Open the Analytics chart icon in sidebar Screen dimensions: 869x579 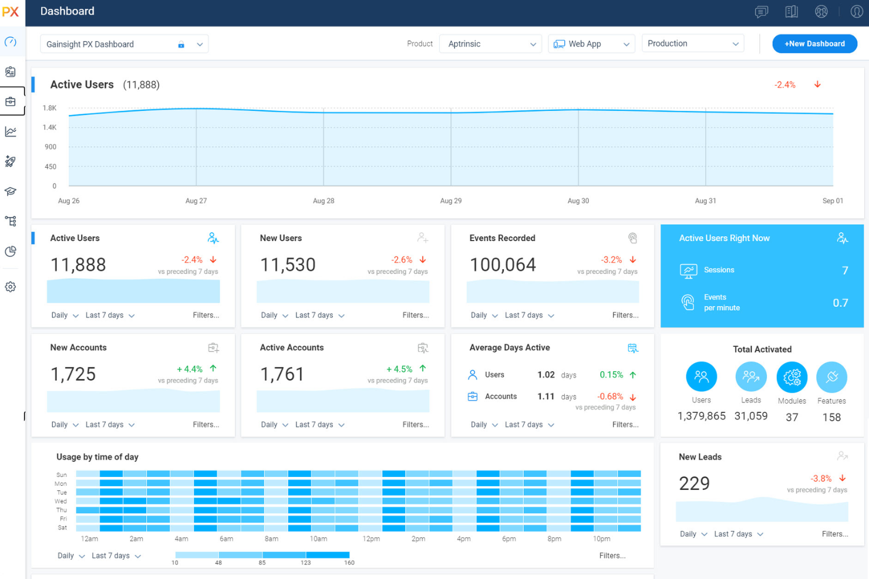(11, 131)
